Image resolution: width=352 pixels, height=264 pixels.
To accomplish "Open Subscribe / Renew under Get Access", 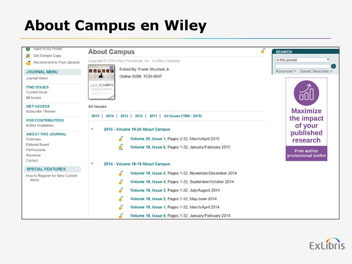I will (x=41, y=111).
